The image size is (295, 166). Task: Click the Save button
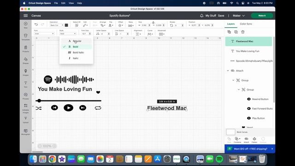pyautogui.click(x=221, y=16)
